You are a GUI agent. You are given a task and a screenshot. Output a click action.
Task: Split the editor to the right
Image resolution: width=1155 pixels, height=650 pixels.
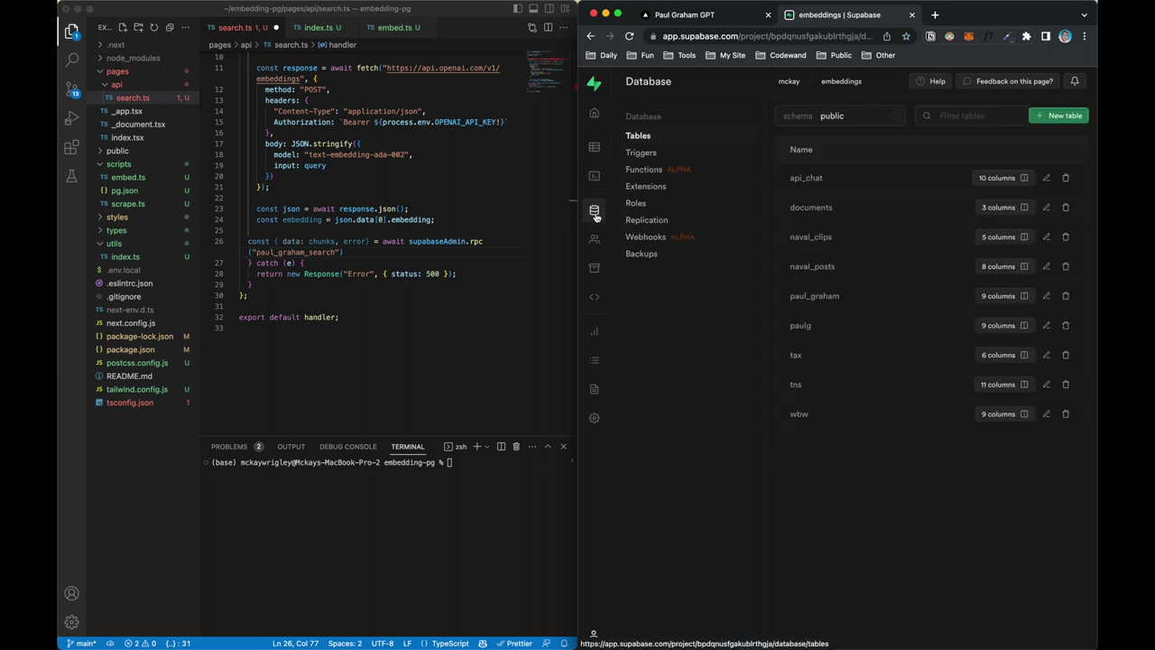[548, 28]
